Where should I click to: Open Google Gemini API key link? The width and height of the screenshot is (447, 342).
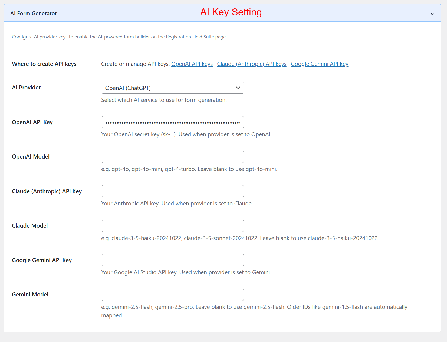click(x=320, y=64)
